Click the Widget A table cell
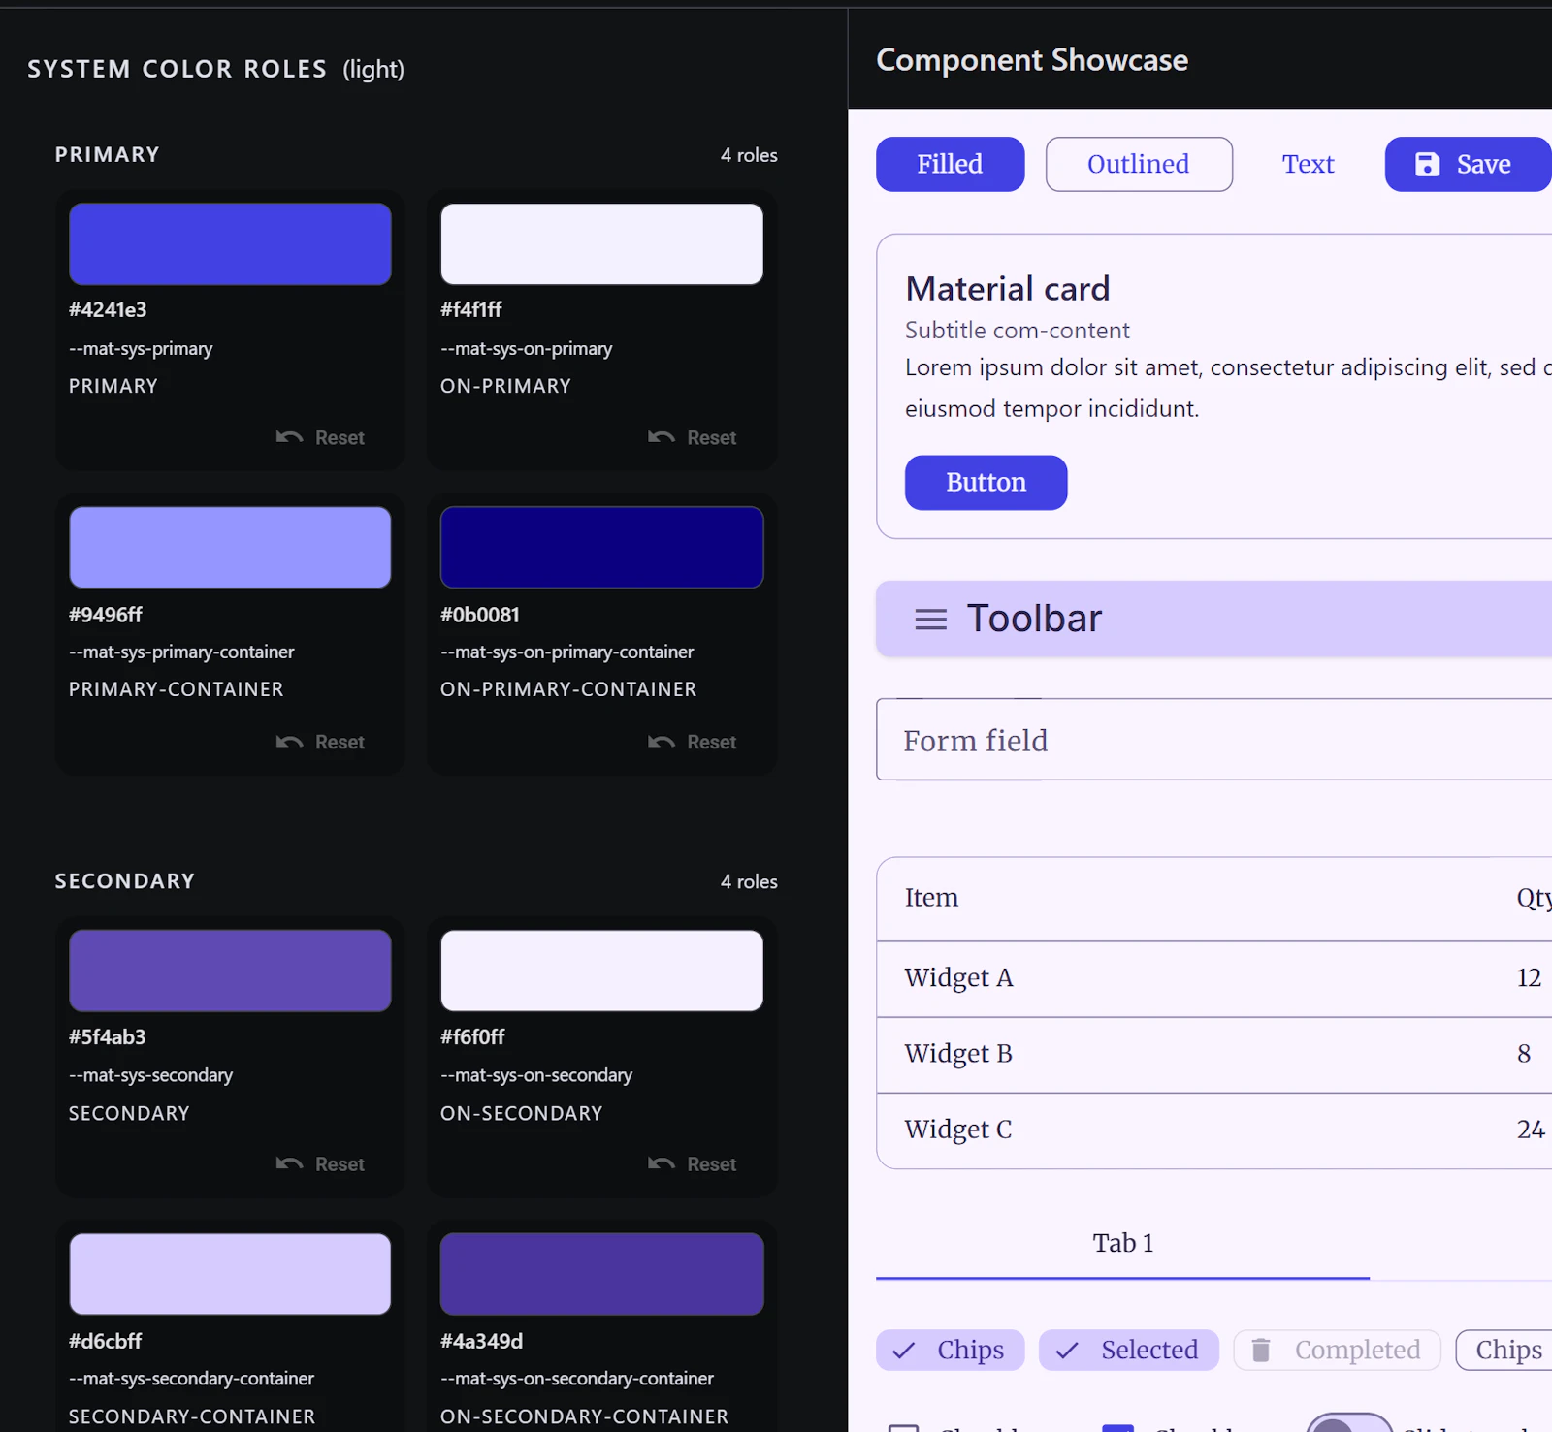This screenshot has width=1552, height=1432. point(958,978)
